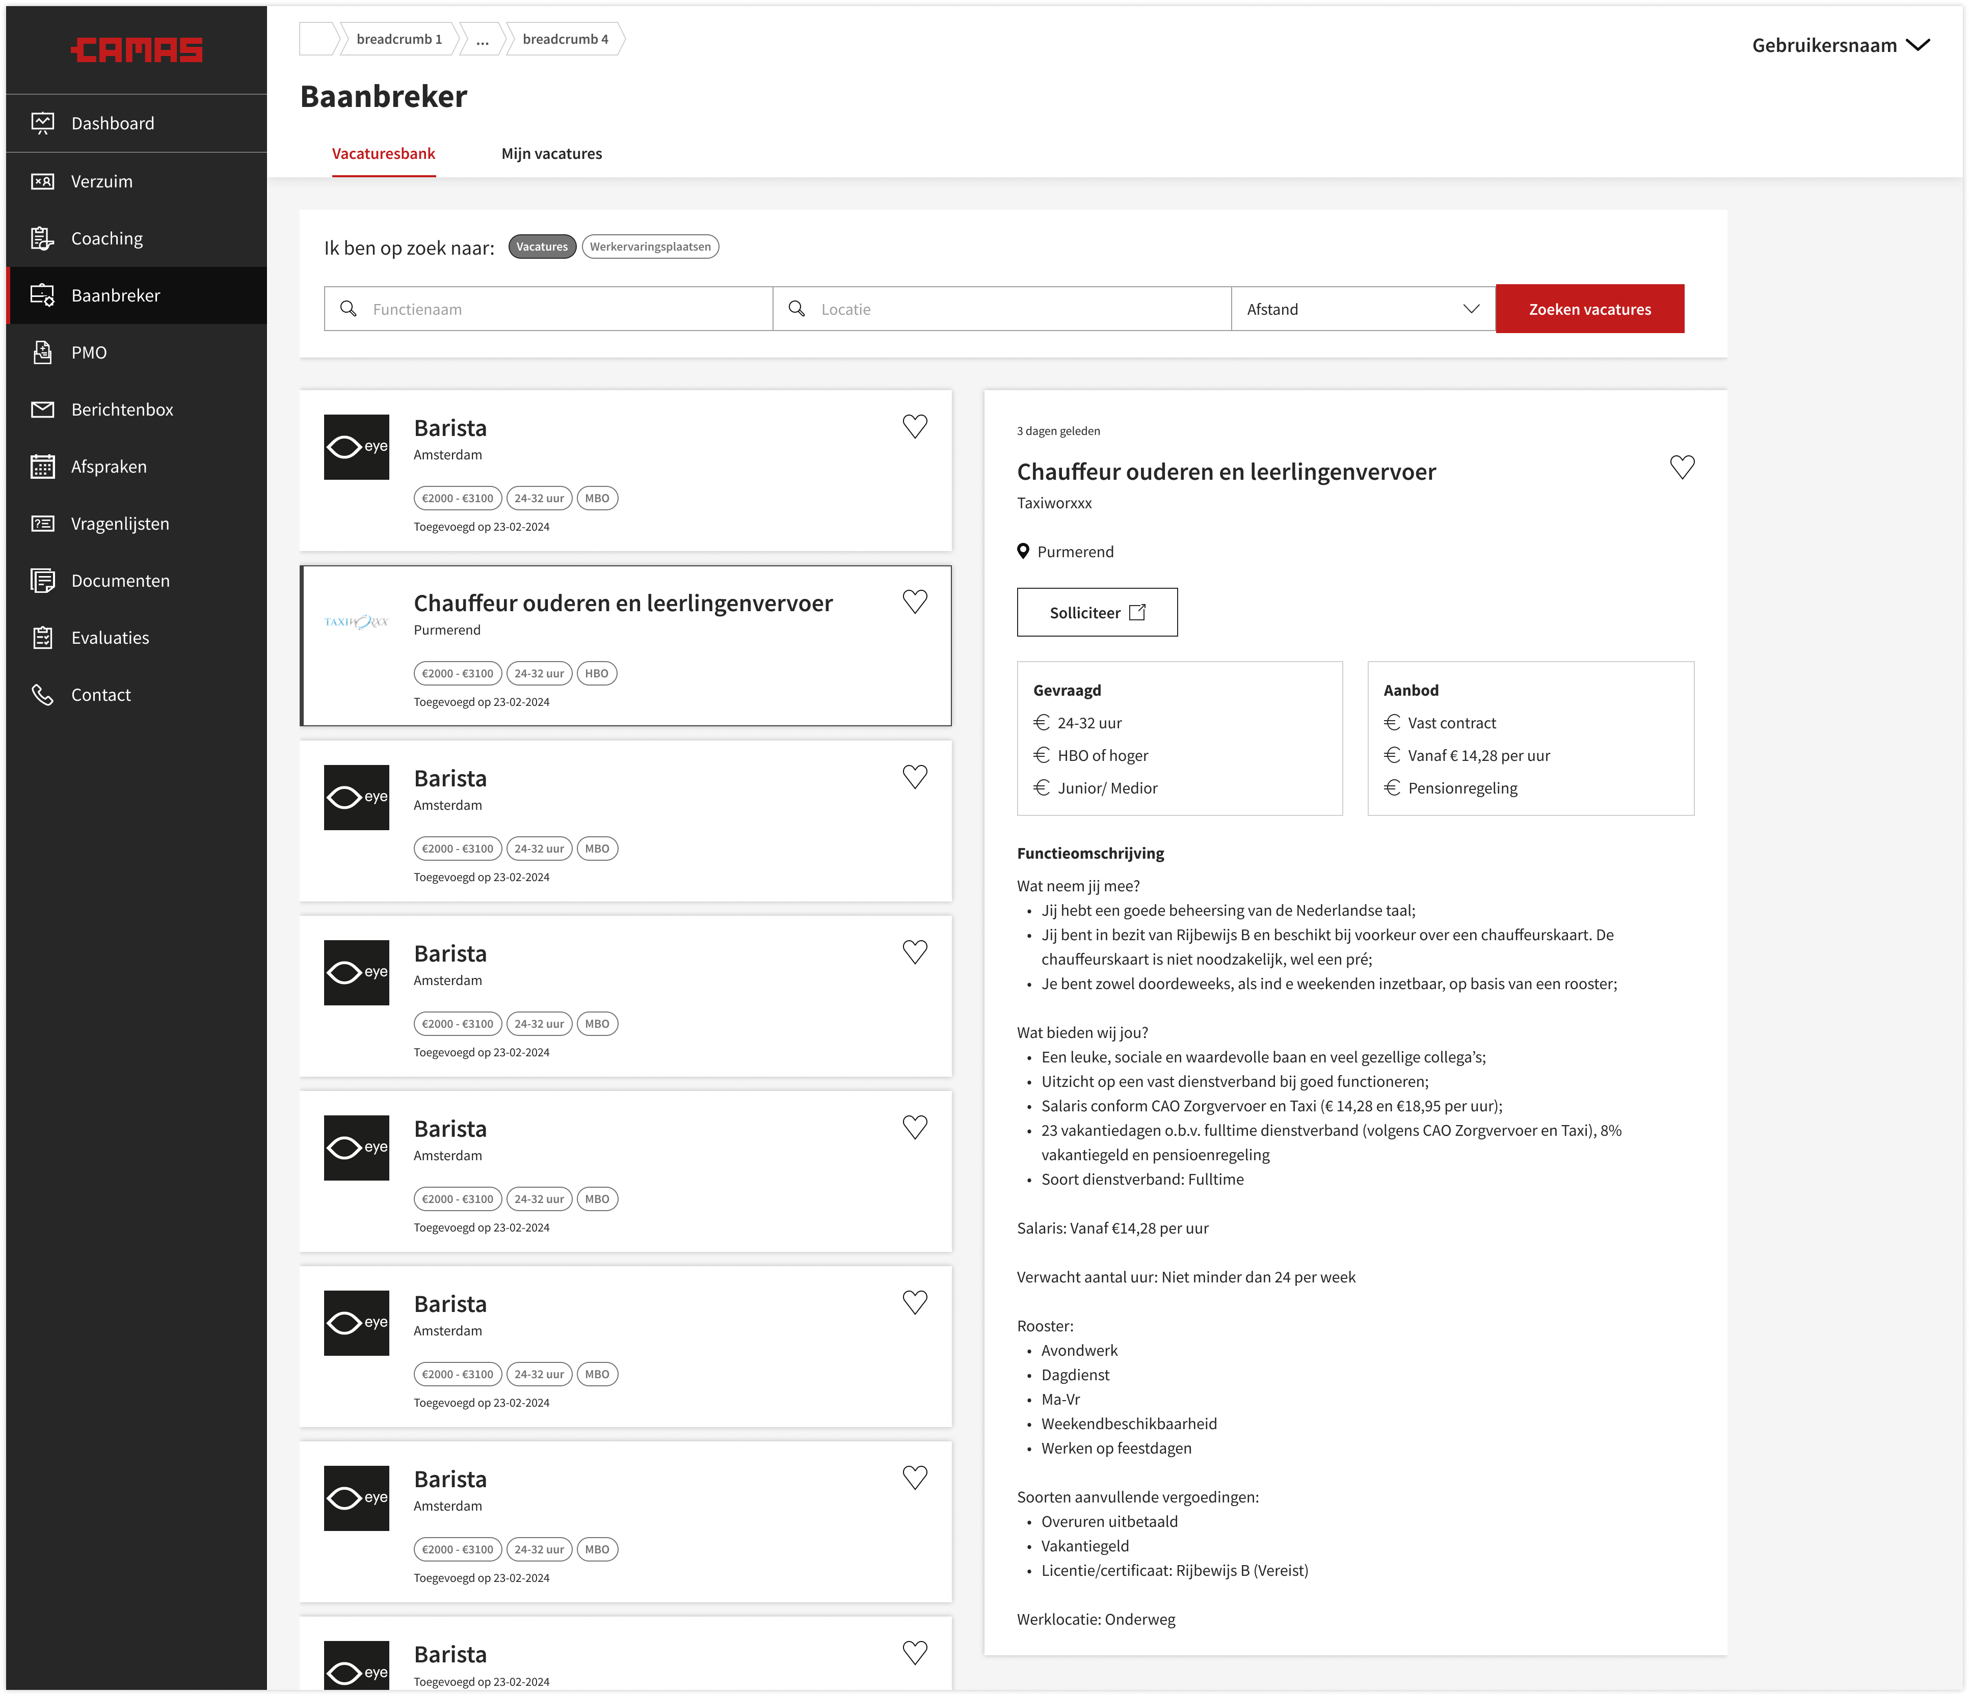Open Vragenlijsten in the sidebar
Screen dimensions: 1969x1696
(136, 523)
